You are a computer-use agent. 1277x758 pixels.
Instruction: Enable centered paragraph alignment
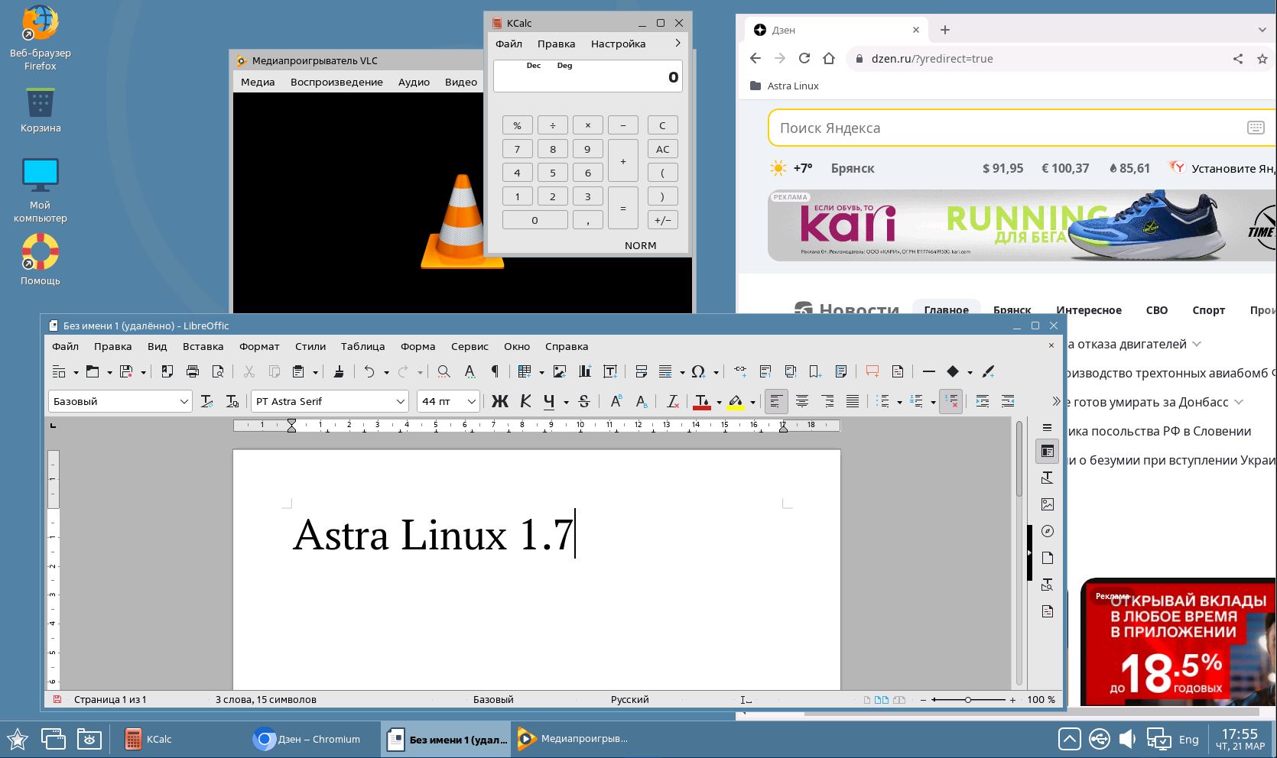(802, 401)
